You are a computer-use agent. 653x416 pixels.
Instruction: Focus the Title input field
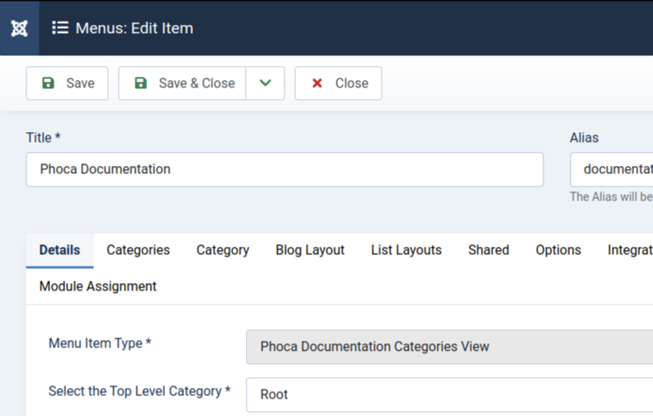tap(284, 169)
